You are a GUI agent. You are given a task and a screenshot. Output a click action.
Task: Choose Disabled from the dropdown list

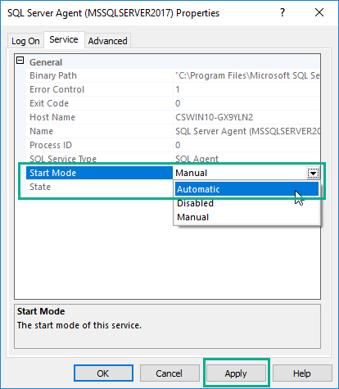tap(246, 203)
